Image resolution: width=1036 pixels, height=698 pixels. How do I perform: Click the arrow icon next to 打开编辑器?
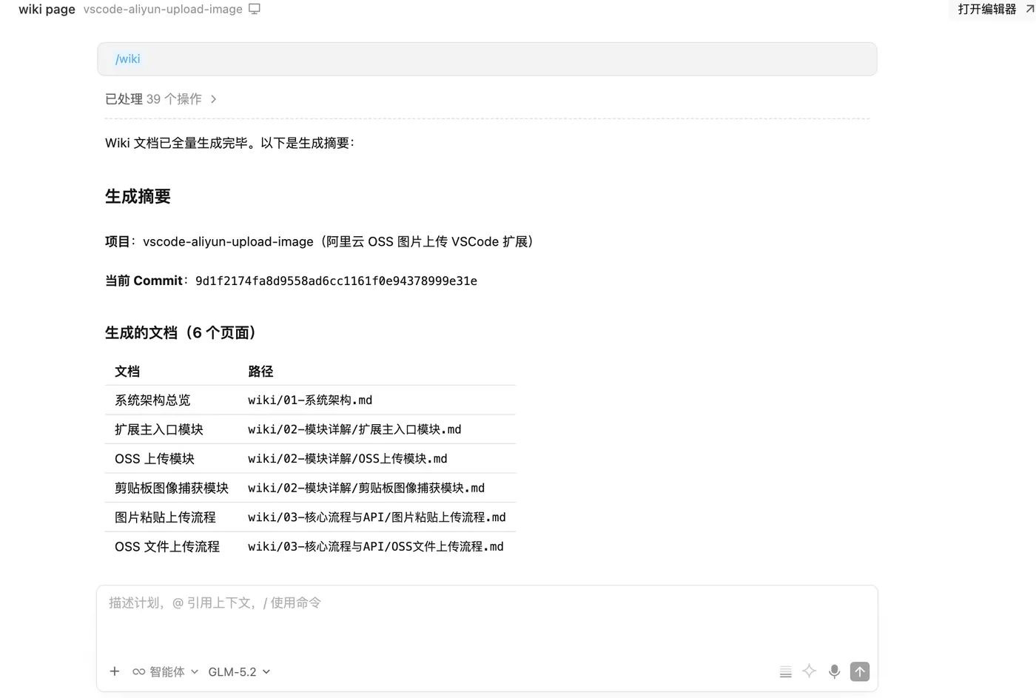pos(1029,9)
